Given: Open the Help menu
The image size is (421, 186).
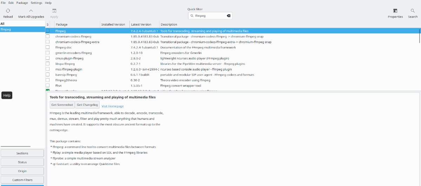Looking at the screenshot, I should click(48, 2).
